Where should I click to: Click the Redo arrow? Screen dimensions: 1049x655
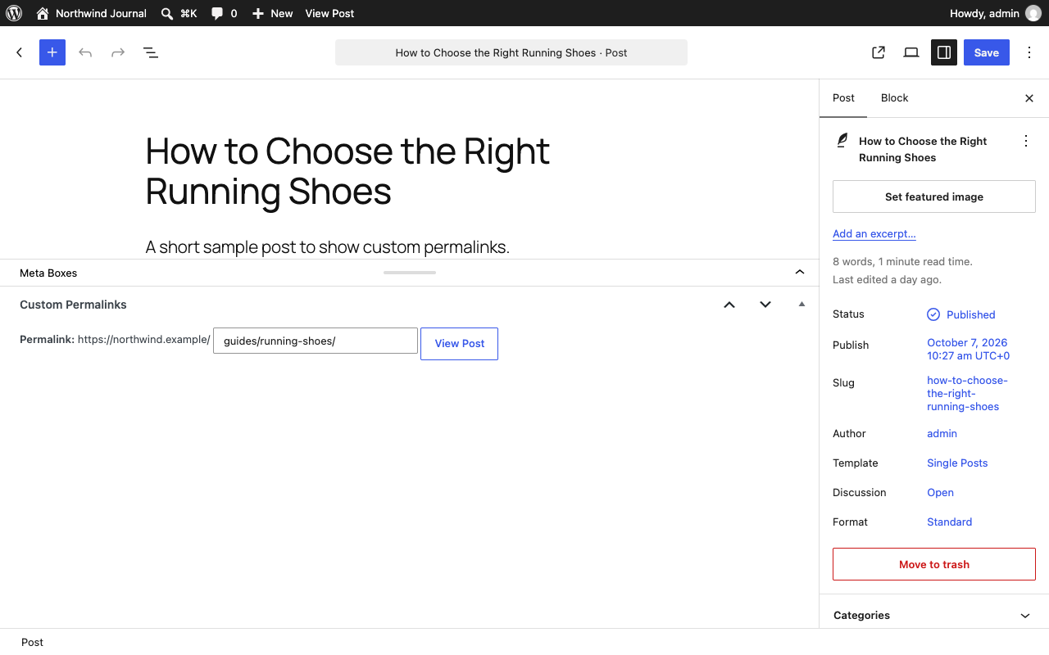click(118, 52)
